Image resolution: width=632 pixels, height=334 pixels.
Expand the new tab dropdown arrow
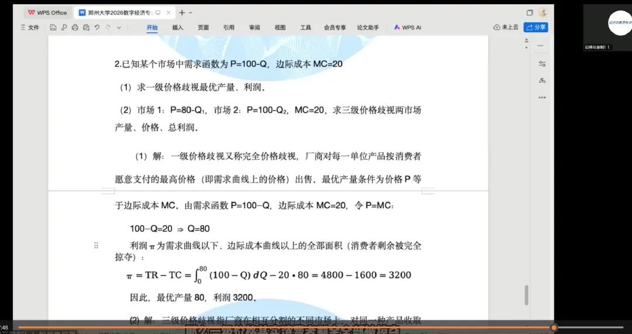[x=191, y=13]
